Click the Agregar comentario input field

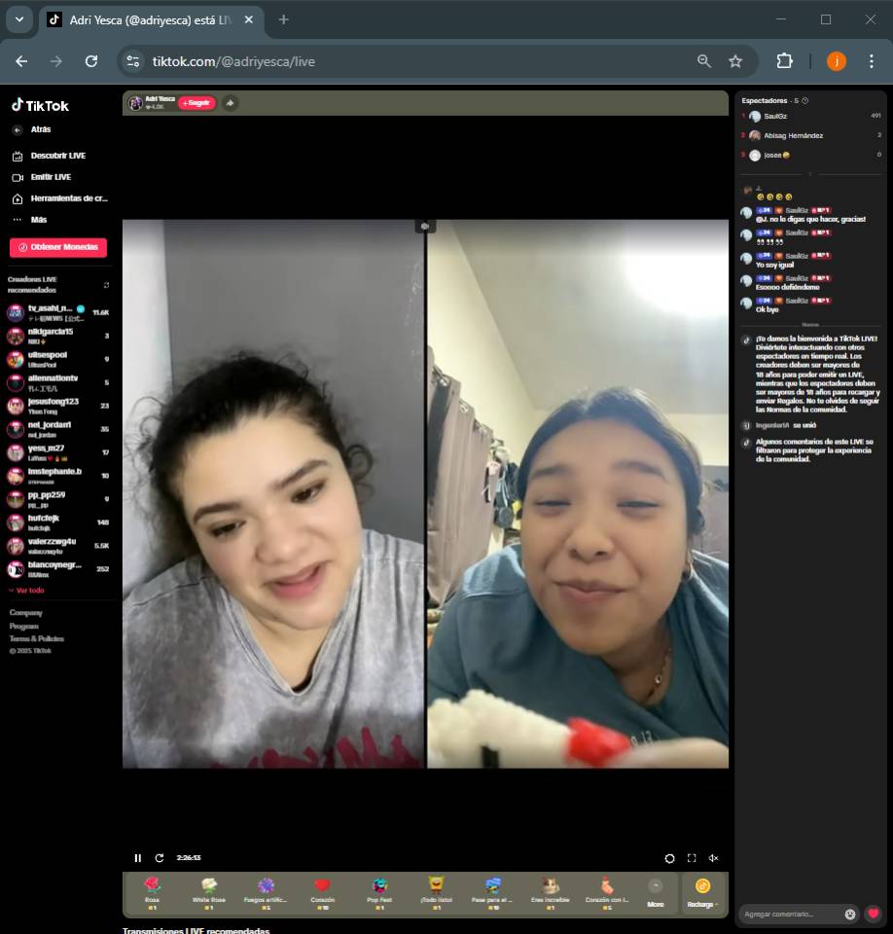coord(790,915)
